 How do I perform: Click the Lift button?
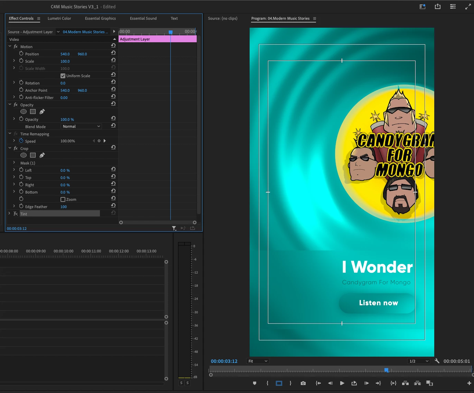tap(406, 383)
